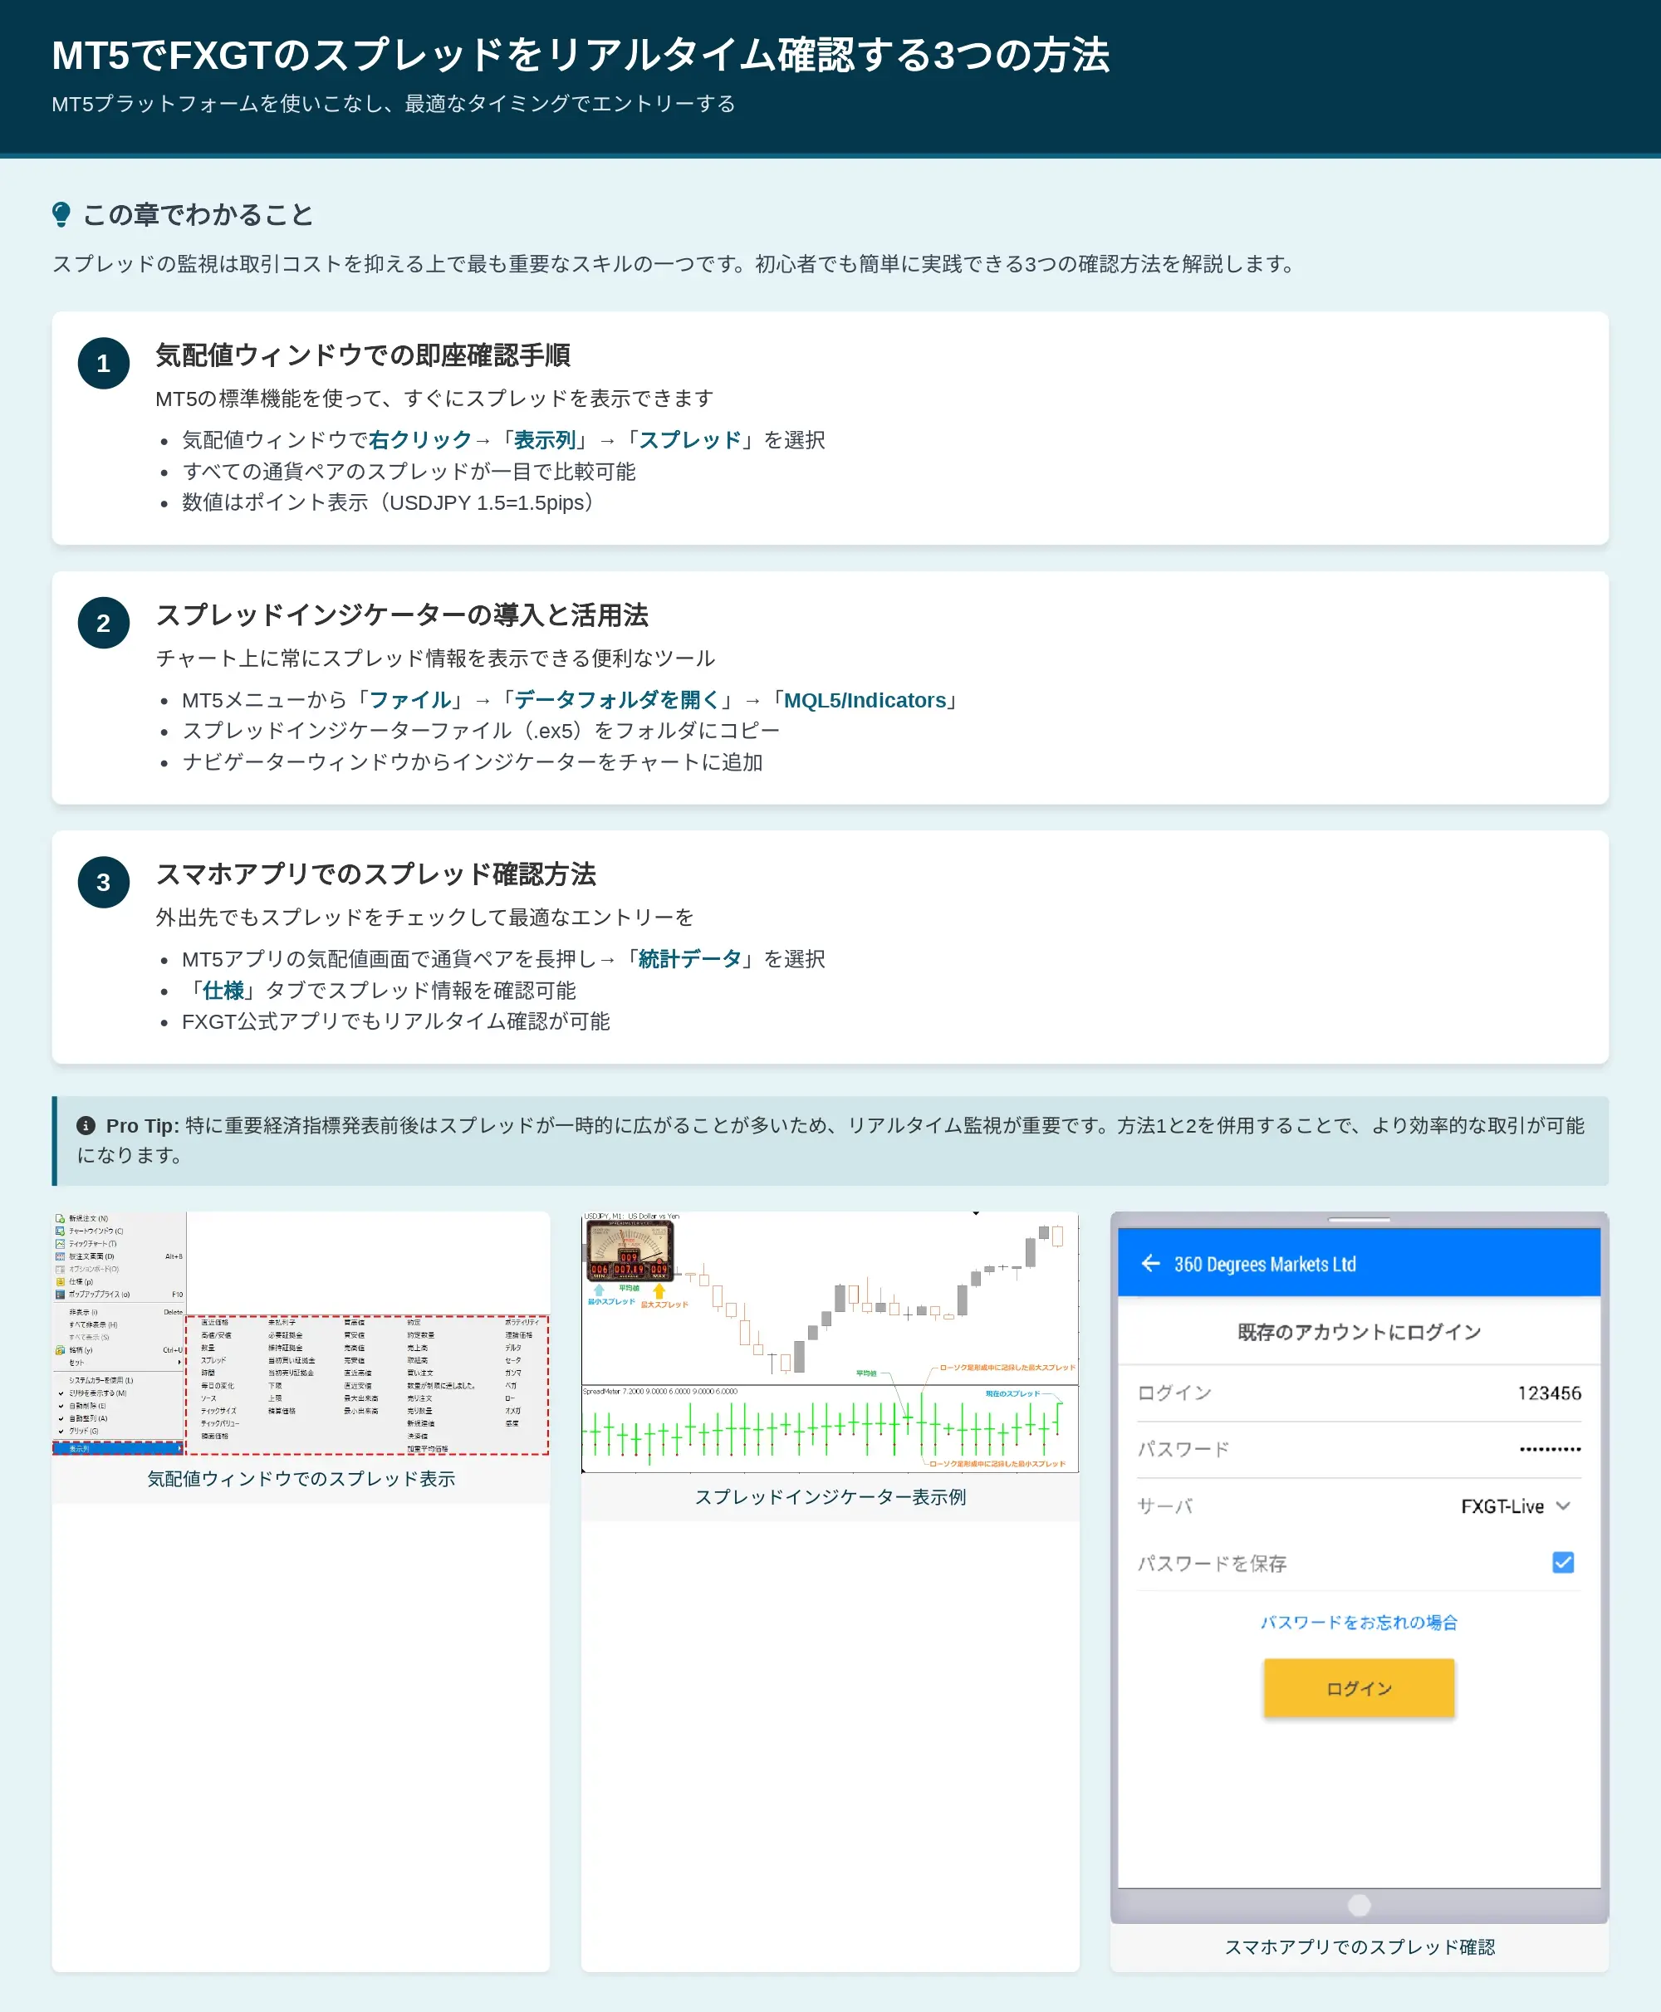Click パスワードをお忘れの場合 link
1661x2012 pixels.
(x=1358, y=1623)
